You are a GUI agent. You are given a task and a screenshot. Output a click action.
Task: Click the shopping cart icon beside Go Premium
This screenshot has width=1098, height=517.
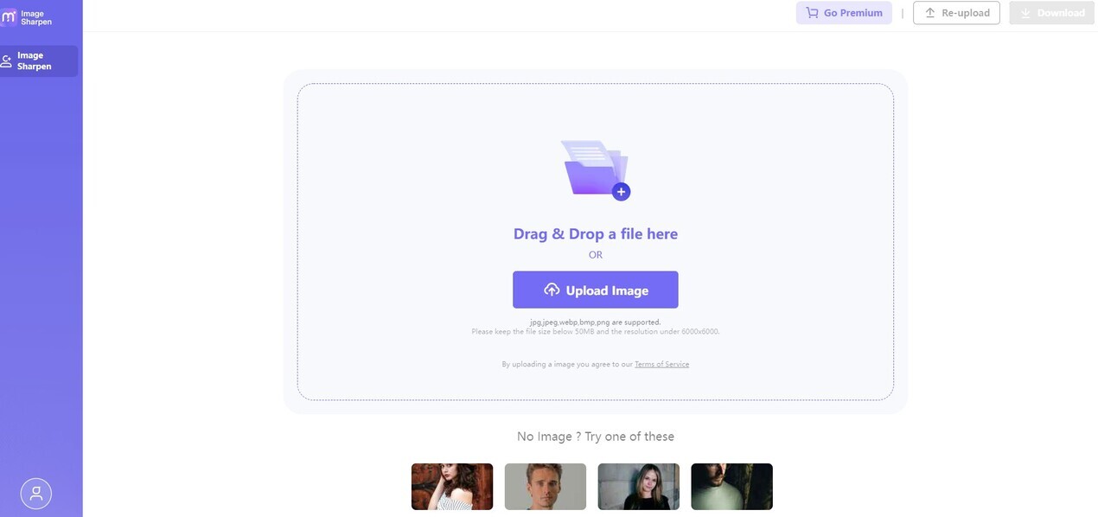click(x=812, y=13)
